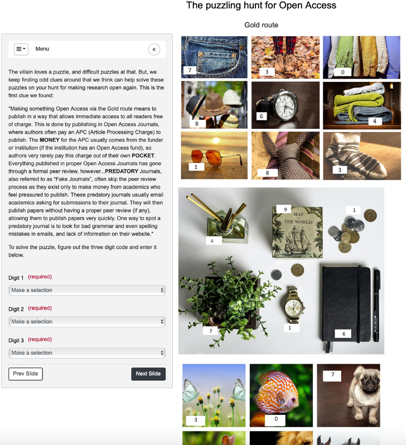This screenshot has width=406, height=445.
Task: Select the hats photo labeled 8
Action: pyautogui.click(x=214, y=105)
